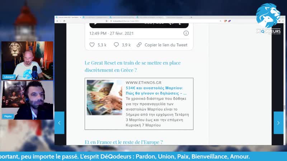Go to next post with the right blue arrow

pos(278,123)
